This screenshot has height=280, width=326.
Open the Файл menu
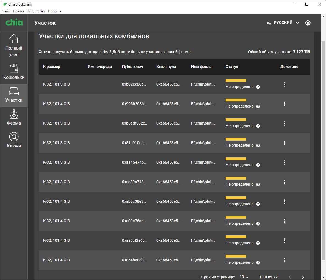(x=6, y=11)
